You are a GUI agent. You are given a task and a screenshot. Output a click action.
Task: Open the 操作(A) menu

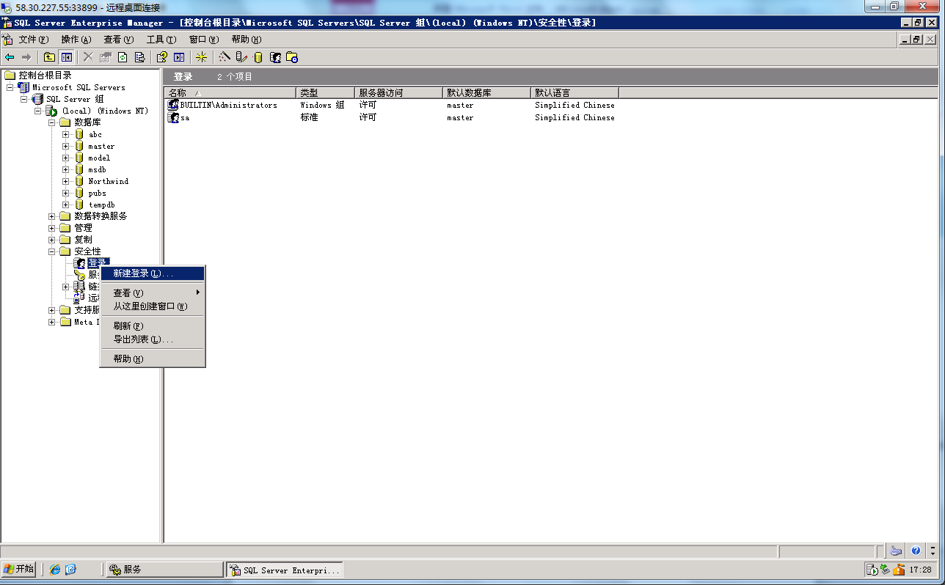pyautogui.click(x=76, y=40)
